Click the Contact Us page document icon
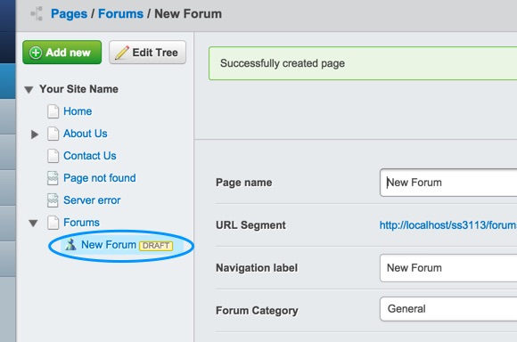Image resolution: width=517 pixels, height=342 pixels. [x=53, y=156]
